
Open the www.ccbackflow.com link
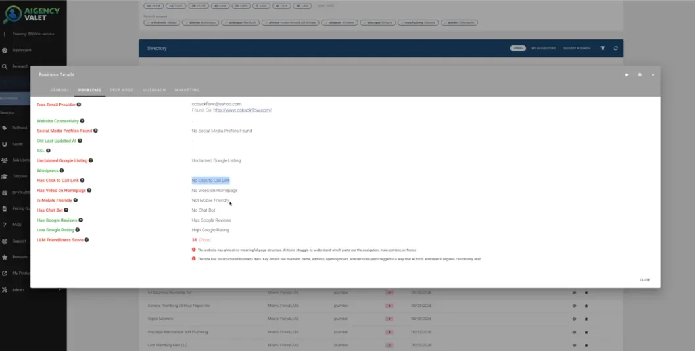point(242,110)
